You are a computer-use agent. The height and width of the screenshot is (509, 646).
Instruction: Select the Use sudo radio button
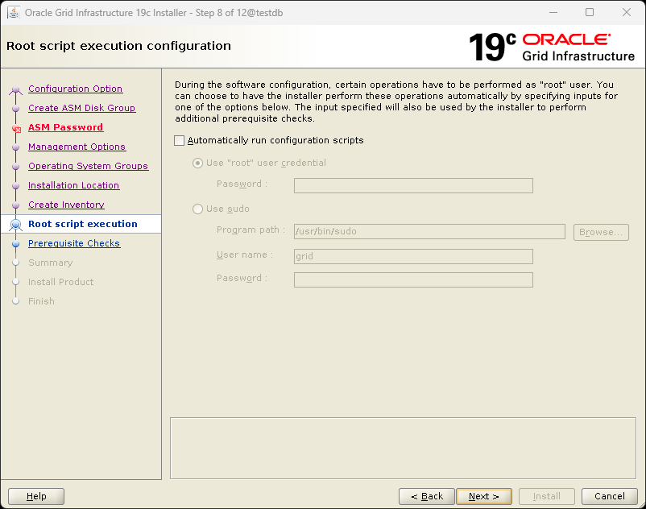point(198,209)
